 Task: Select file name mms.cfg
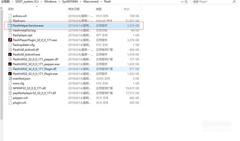coord(18,83)
